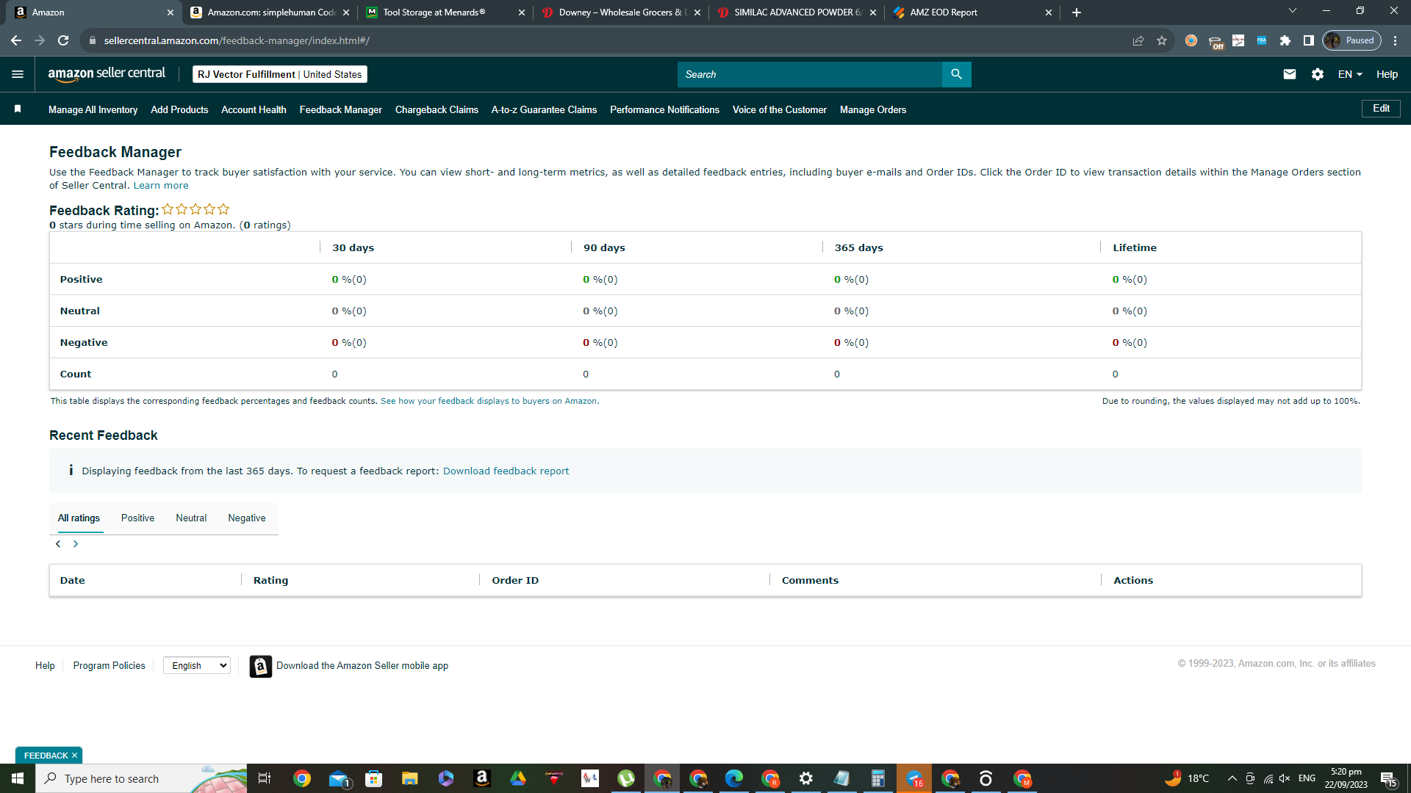Open browser extensions puzzle icon
Viewport: 1411px width, 793px height.
pyautogui.click(x=1285, y=40)
